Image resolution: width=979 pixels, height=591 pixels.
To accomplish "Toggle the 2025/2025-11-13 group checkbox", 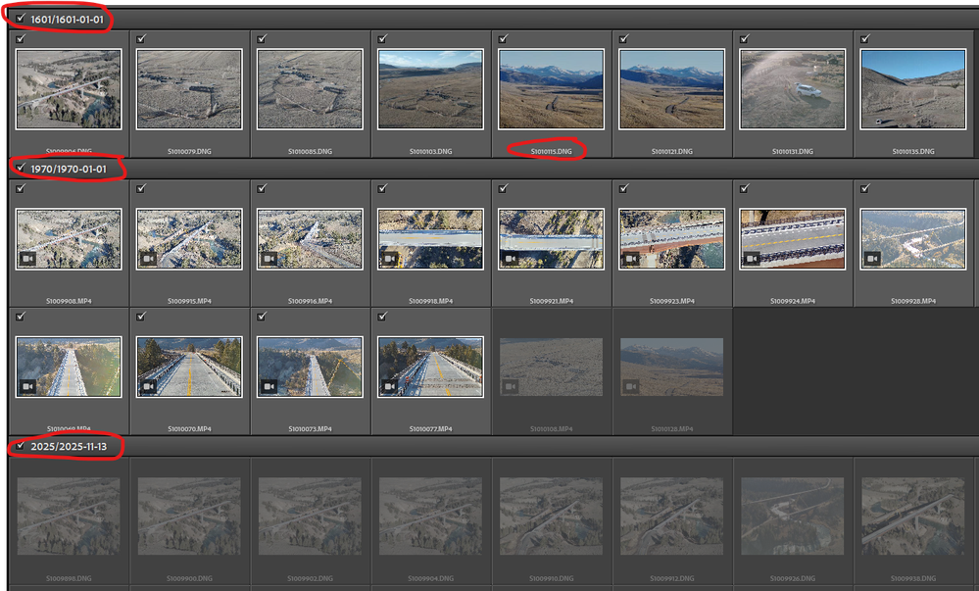I will click(21, 446).
